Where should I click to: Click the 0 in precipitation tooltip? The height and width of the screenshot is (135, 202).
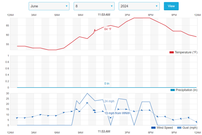pyautogui.click(x=107, y=84)
